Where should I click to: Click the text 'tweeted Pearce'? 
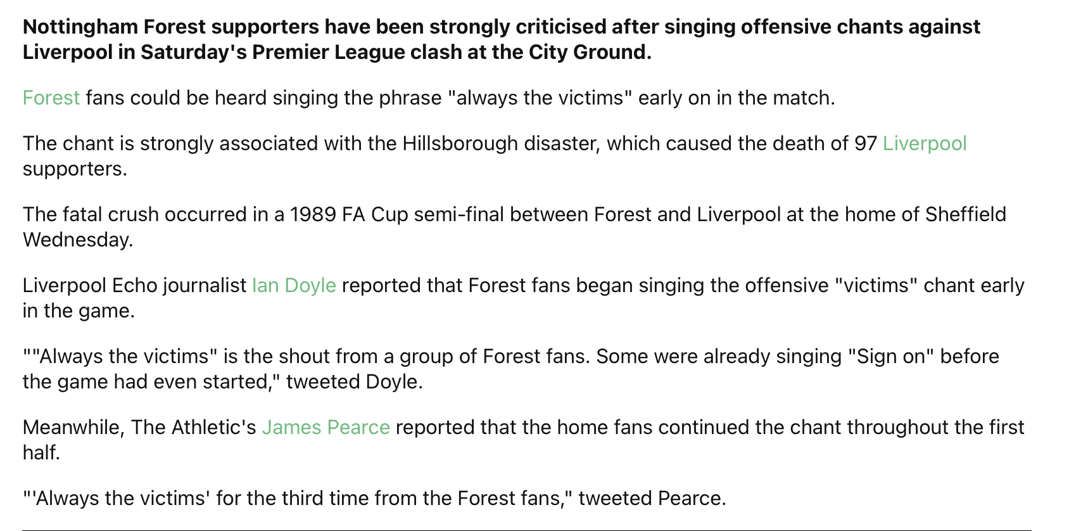pyautogui.click(x=650, y=498)
